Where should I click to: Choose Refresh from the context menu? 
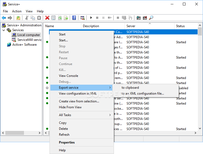[x=82, y=135]
